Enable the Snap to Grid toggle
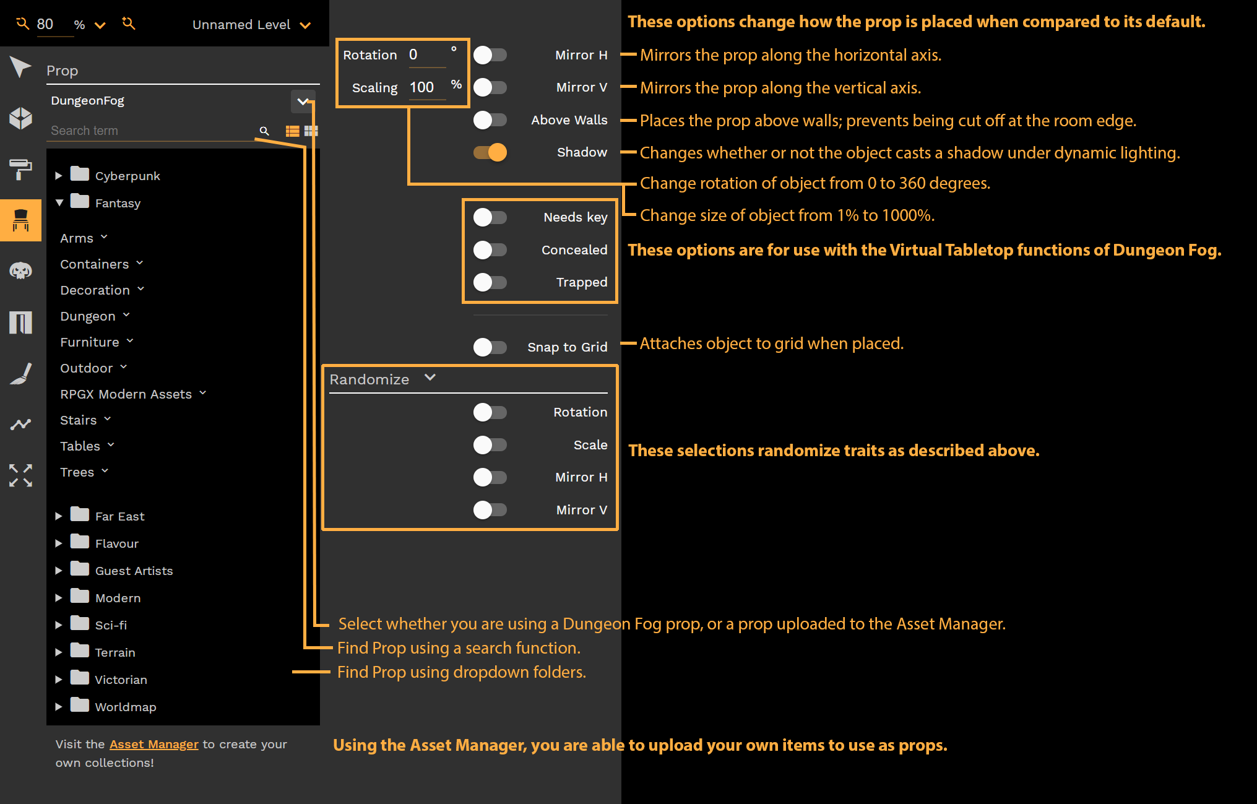Screen dimensions: 1257x804 click(x=490, y=347)
